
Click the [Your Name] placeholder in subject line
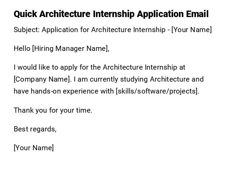pos(192,30)
